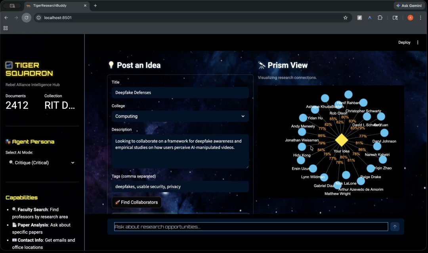Click the Collection value RIT D...
The width and height of the screenshot is (428, 253).
(59, 105)
